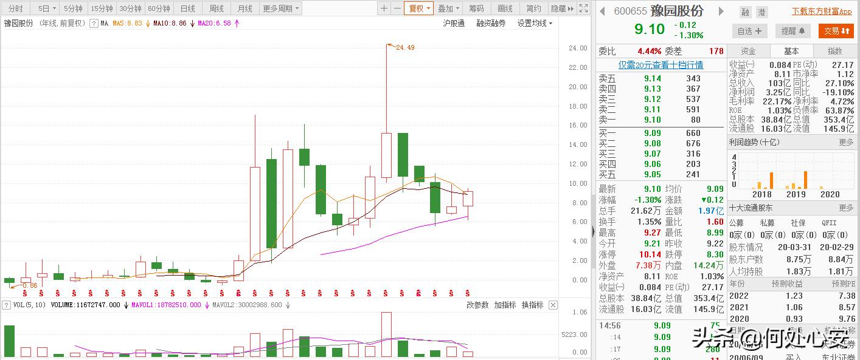Click the 卖一 9.10 order row

661,120
